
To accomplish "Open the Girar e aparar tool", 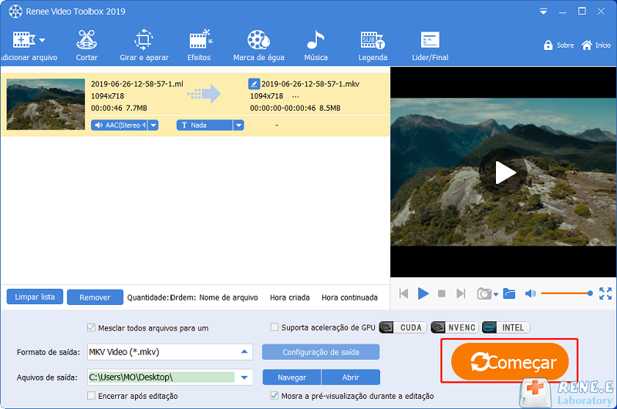I will 144,46.
